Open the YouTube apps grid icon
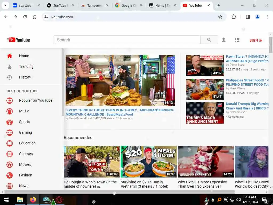Screen dimensions: 273x205 click(237, 40)
